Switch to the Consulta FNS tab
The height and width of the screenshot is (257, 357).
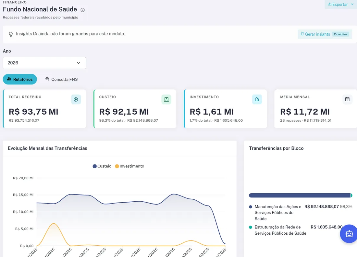[61, 79]
